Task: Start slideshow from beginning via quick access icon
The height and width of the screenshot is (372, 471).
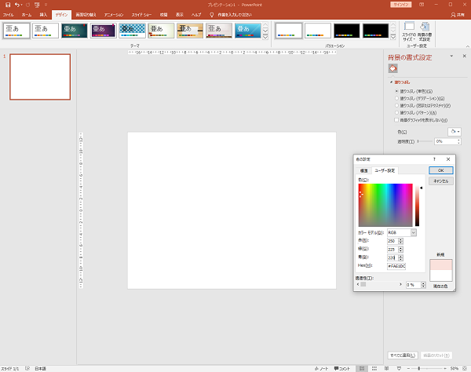Action: click(x=37, y=5)
